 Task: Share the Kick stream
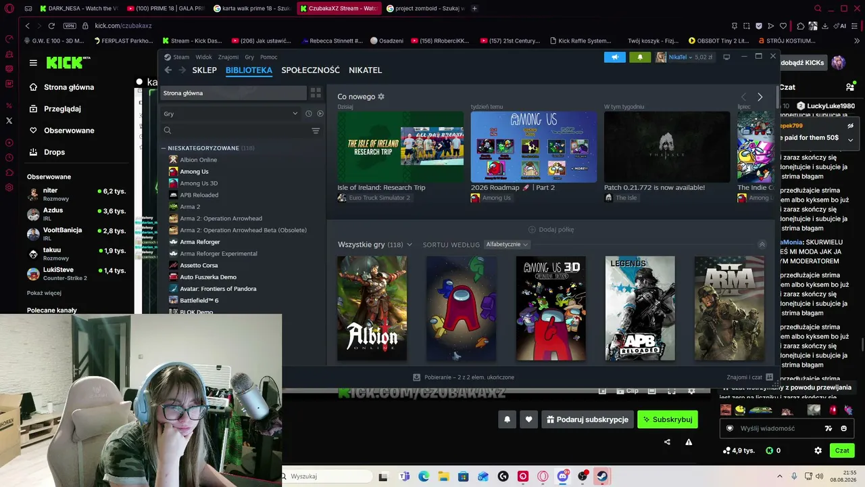coord(667,442)
